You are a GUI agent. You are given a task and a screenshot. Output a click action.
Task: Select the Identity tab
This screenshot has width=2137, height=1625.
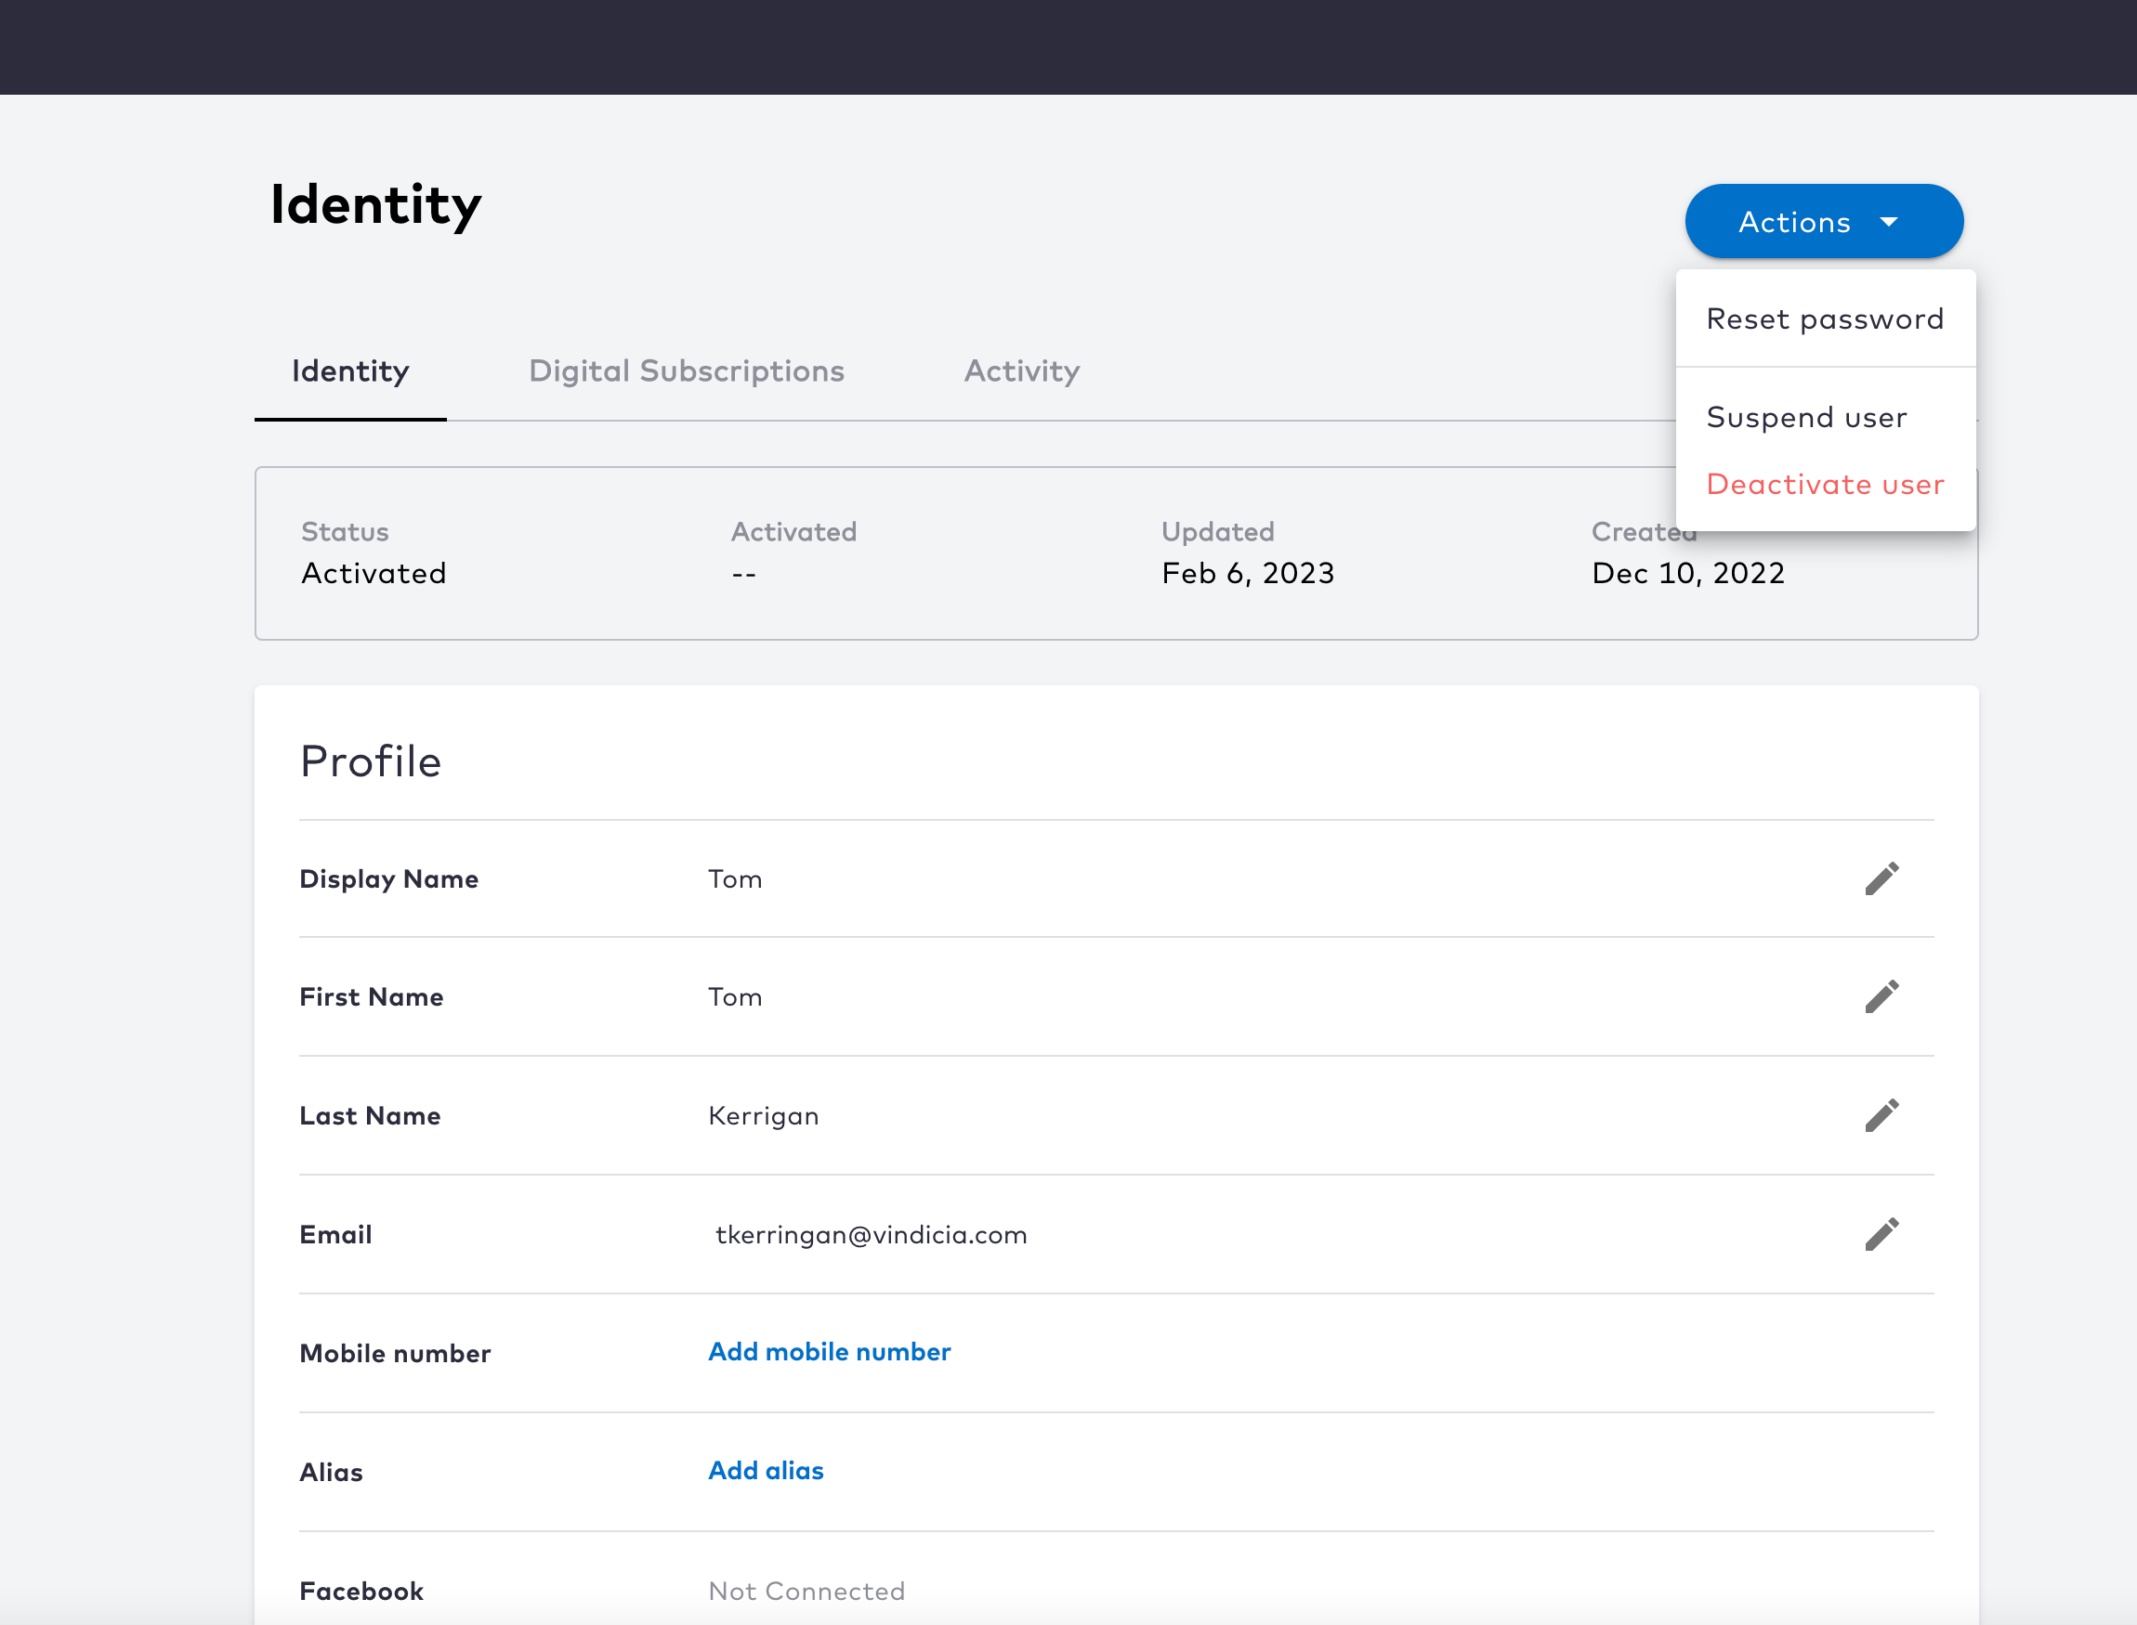pyautogui.click(x=350, y=370)
